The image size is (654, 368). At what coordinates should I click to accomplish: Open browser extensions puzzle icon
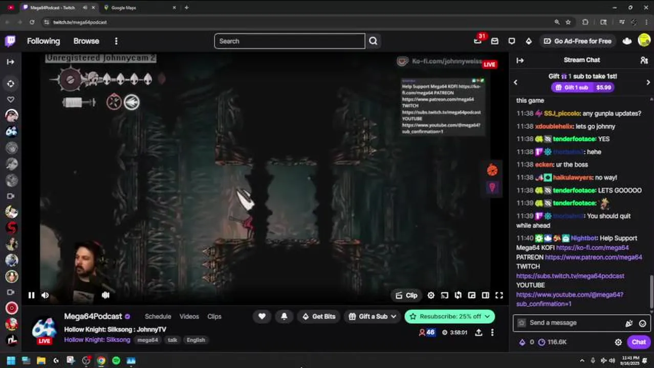pos(585,22)
